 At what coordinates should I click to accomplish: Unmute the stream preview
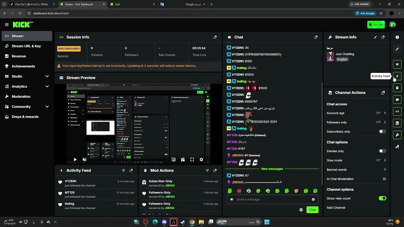84,160
